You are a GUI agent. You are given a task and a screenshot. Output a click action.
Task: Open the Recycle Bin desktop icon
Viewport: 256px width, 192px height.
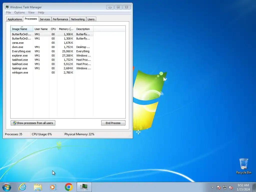(243, 166)
